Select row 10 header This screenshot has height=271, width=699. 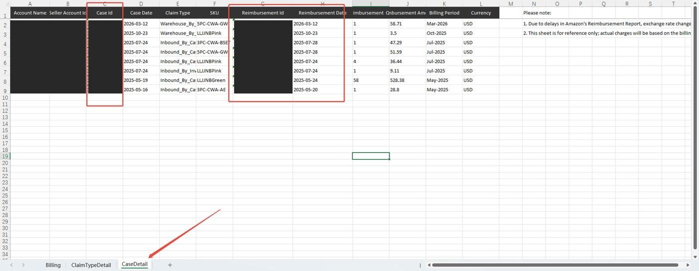point(5,98)
